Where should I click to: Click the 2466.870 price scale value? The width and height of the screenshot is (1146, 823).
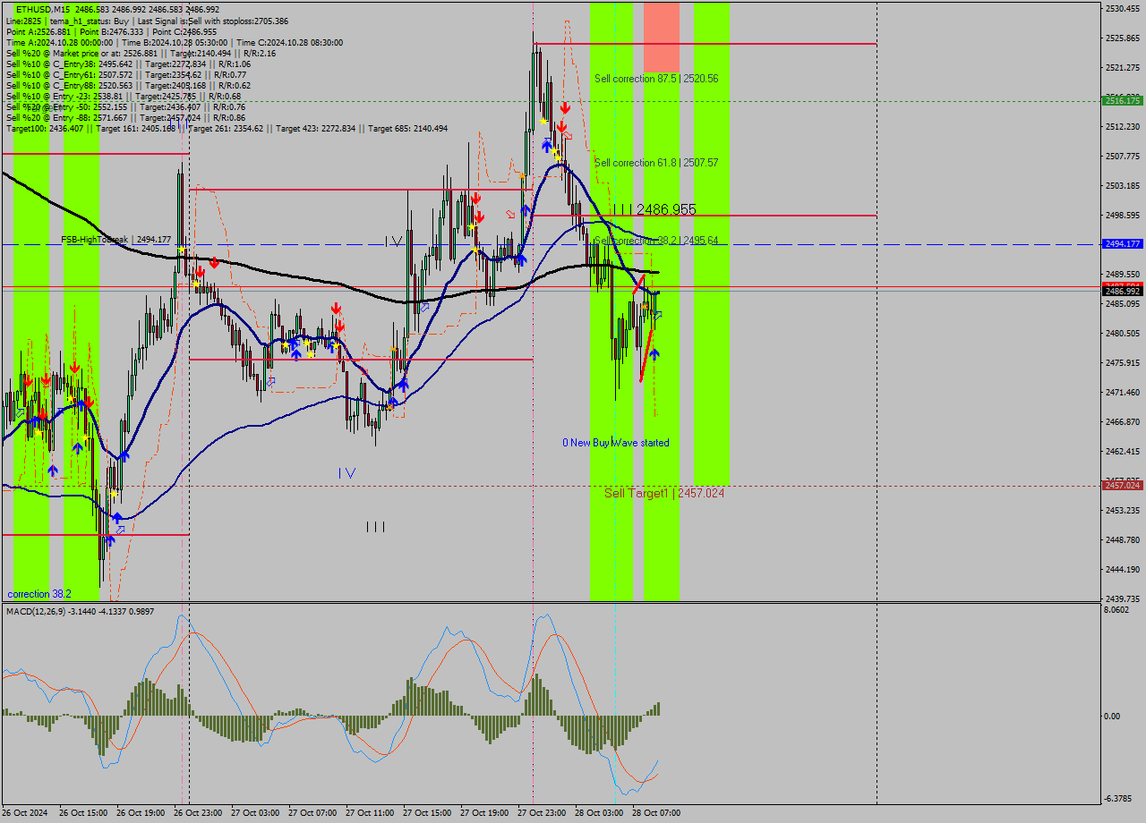click(x=1123, y=422)
